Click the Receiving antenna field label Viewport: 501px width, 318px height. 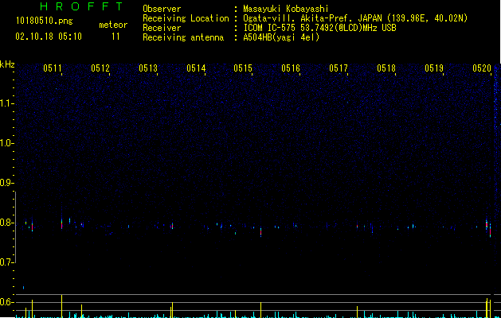point(183,37)
